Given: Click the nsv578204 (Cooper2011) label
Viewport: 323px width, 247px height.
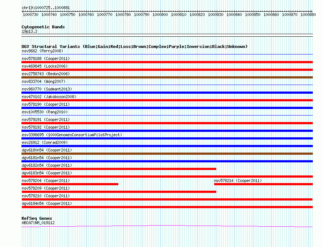Looking at the screenshot, I should 46,181.
